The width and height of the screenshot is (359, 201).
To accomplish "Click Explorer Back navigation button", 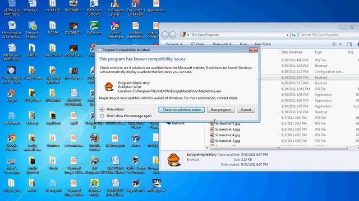I will pos(165,35).
